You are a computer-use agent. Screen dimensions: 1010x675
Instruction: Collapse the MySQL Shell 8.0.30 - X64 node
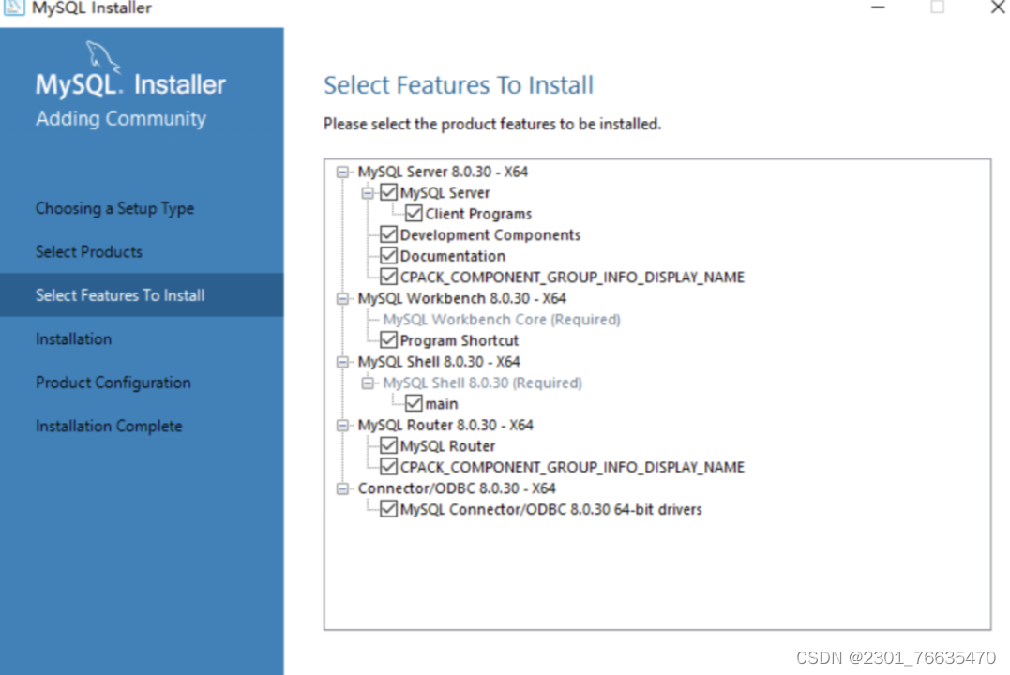pyautogui.click(x=342, y=362)
